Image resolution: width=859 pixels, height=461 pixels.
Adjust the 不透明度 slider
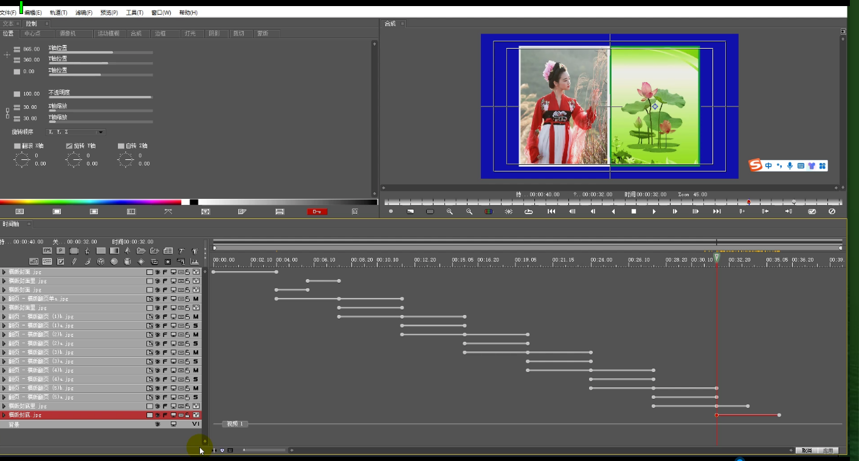tap(100, 97)
